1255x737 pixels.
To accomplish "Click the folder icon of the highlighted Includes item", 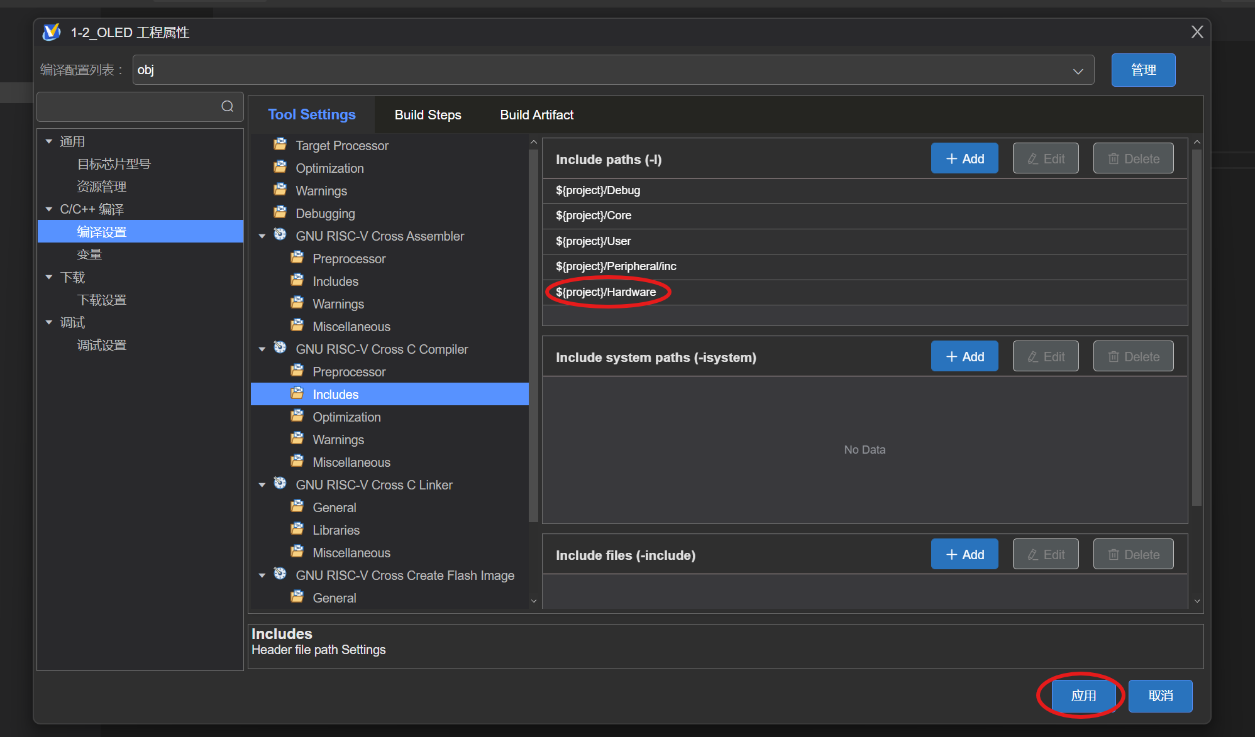I will coord(297,393).
